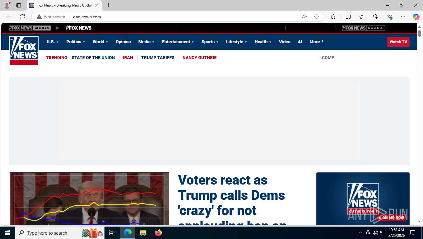Add this page to favorites star

[x=317, y=17]
